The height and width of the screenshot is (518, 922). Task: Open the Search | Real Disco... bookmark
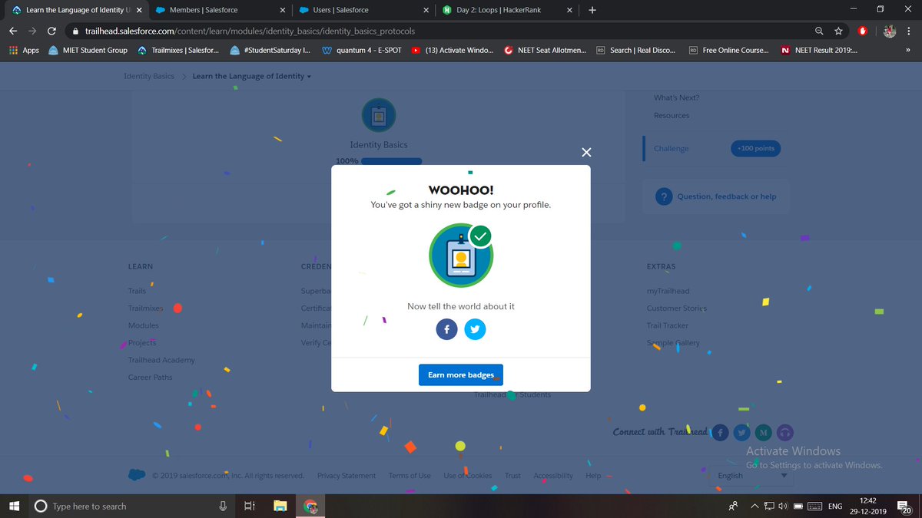tap(636, 50)
